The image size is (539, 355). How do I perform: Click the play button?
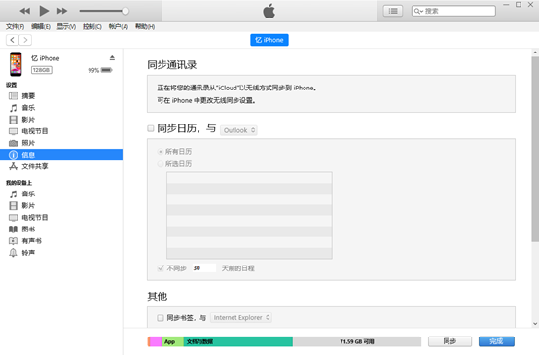point(44,11)
